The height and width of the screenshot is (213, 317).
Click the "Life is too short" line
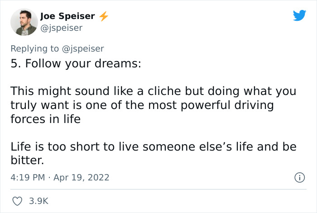point(153,147)
